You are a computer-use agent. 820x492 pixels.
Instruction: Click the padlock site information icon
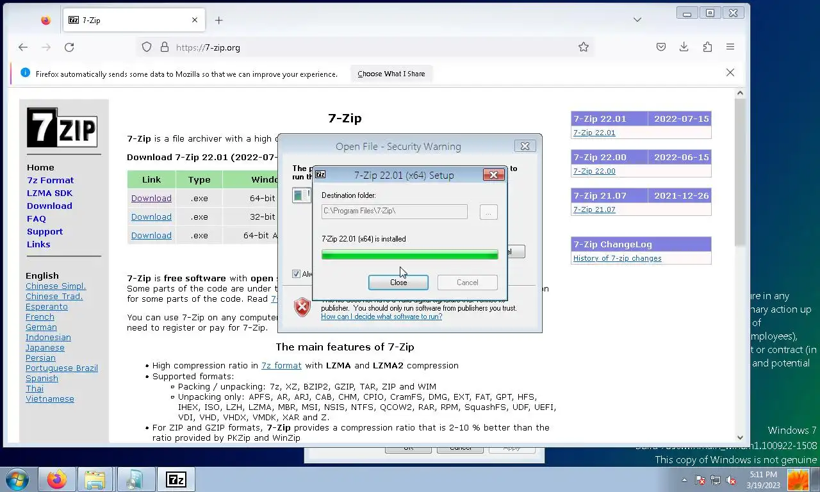pyautogui.click(x=164, y=47)
